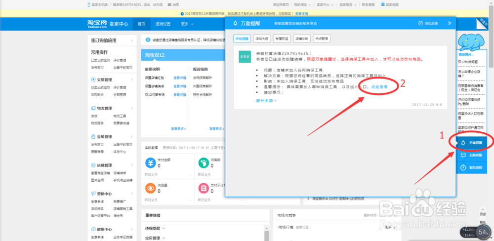Open 服务追踪 timer button
Viewport: 494px width, 241px height.
(x=471, y=167)
